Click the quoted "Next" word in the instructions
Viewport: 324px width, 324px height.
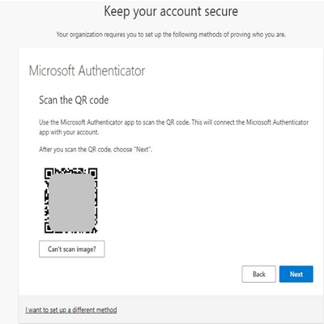(143, 149)
